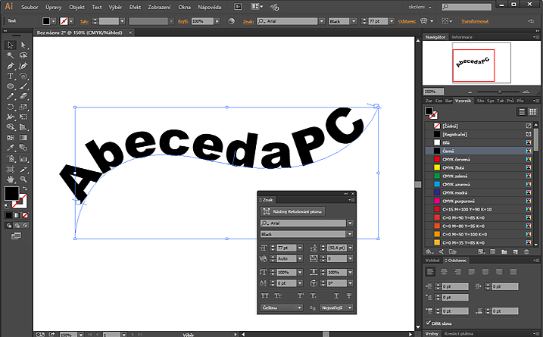Select the Type tool
The image size is (543, 337).
(x=10, y=76)
